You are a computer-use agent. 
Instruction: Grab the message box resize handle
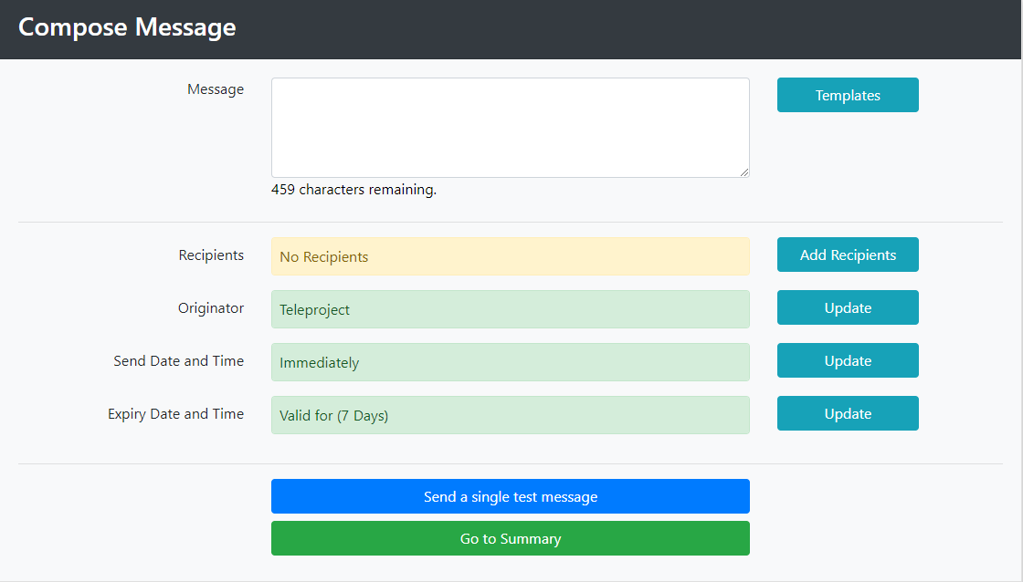(744, 172)
